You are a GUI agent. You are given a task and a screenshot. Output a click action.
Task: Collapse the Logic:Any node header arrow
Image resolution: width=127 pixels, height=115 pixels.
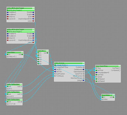pos(47,51)
